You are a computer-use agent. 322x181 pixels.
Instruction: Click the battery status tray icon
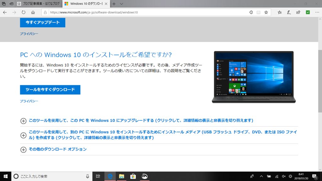pos(269,176)
